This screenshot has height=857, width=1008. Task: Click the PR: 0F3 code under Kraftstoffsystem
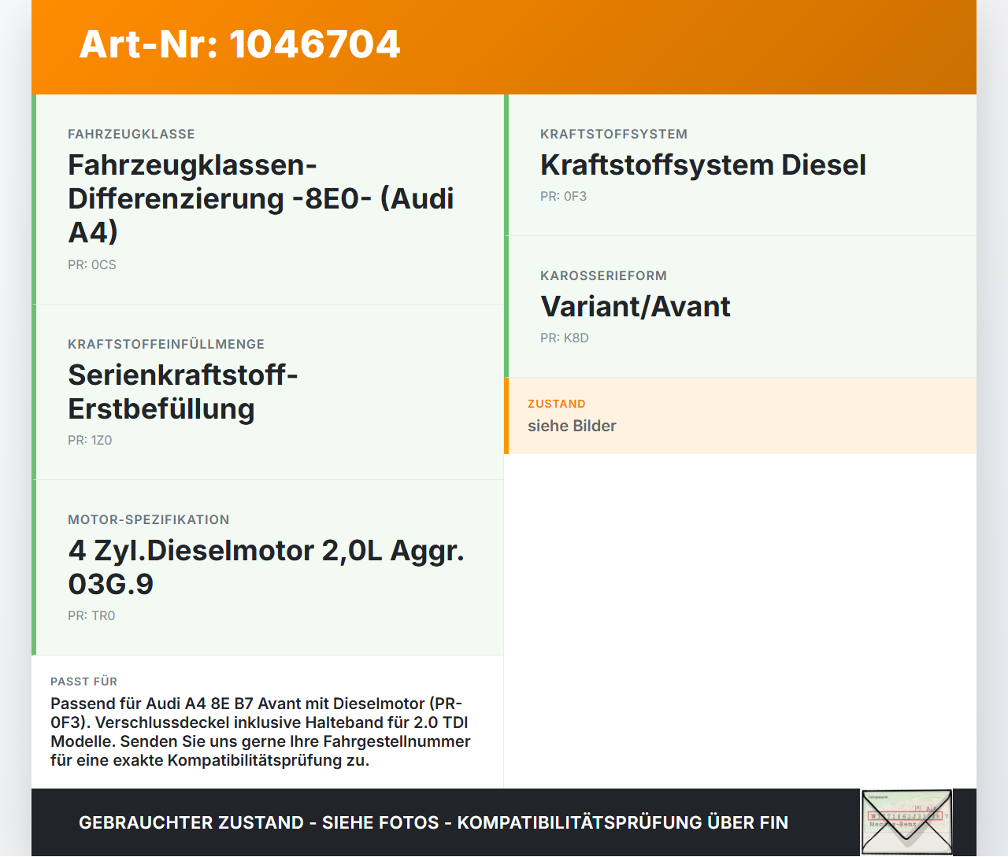(563, 197)
